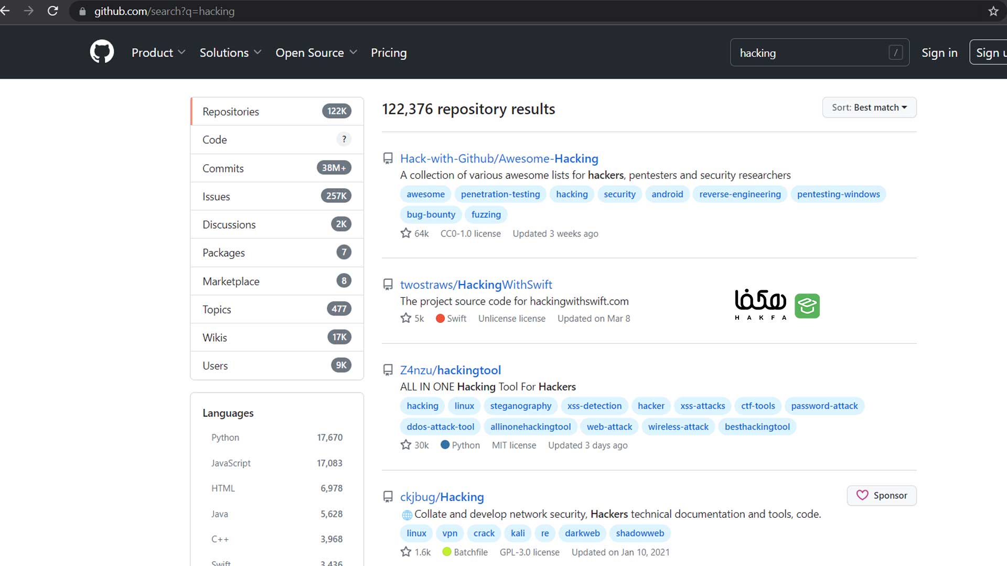Click the question mark badge next to Code
1007x566 pixels.
[x=344, y=139]
